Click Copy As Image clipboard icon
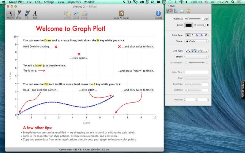Screen dimensions: 245x153 coord(121,15)
